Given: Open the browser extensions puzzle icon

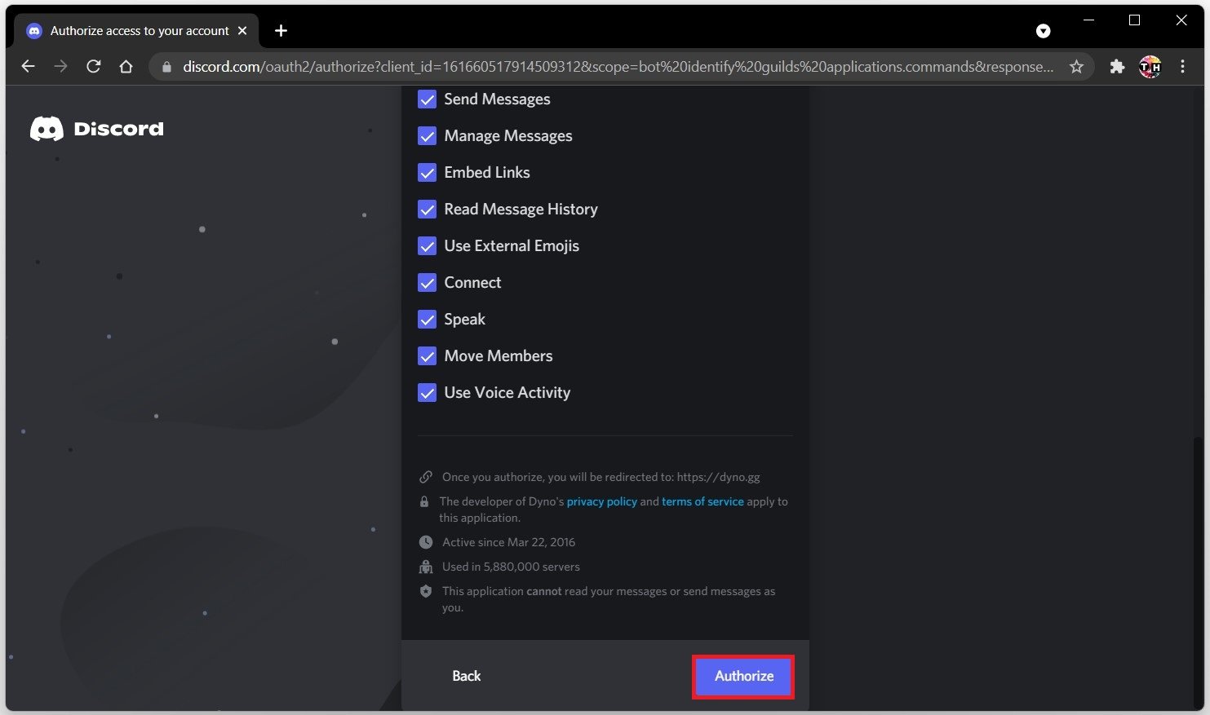Looking at the screenshot, I should (1116, 66).
